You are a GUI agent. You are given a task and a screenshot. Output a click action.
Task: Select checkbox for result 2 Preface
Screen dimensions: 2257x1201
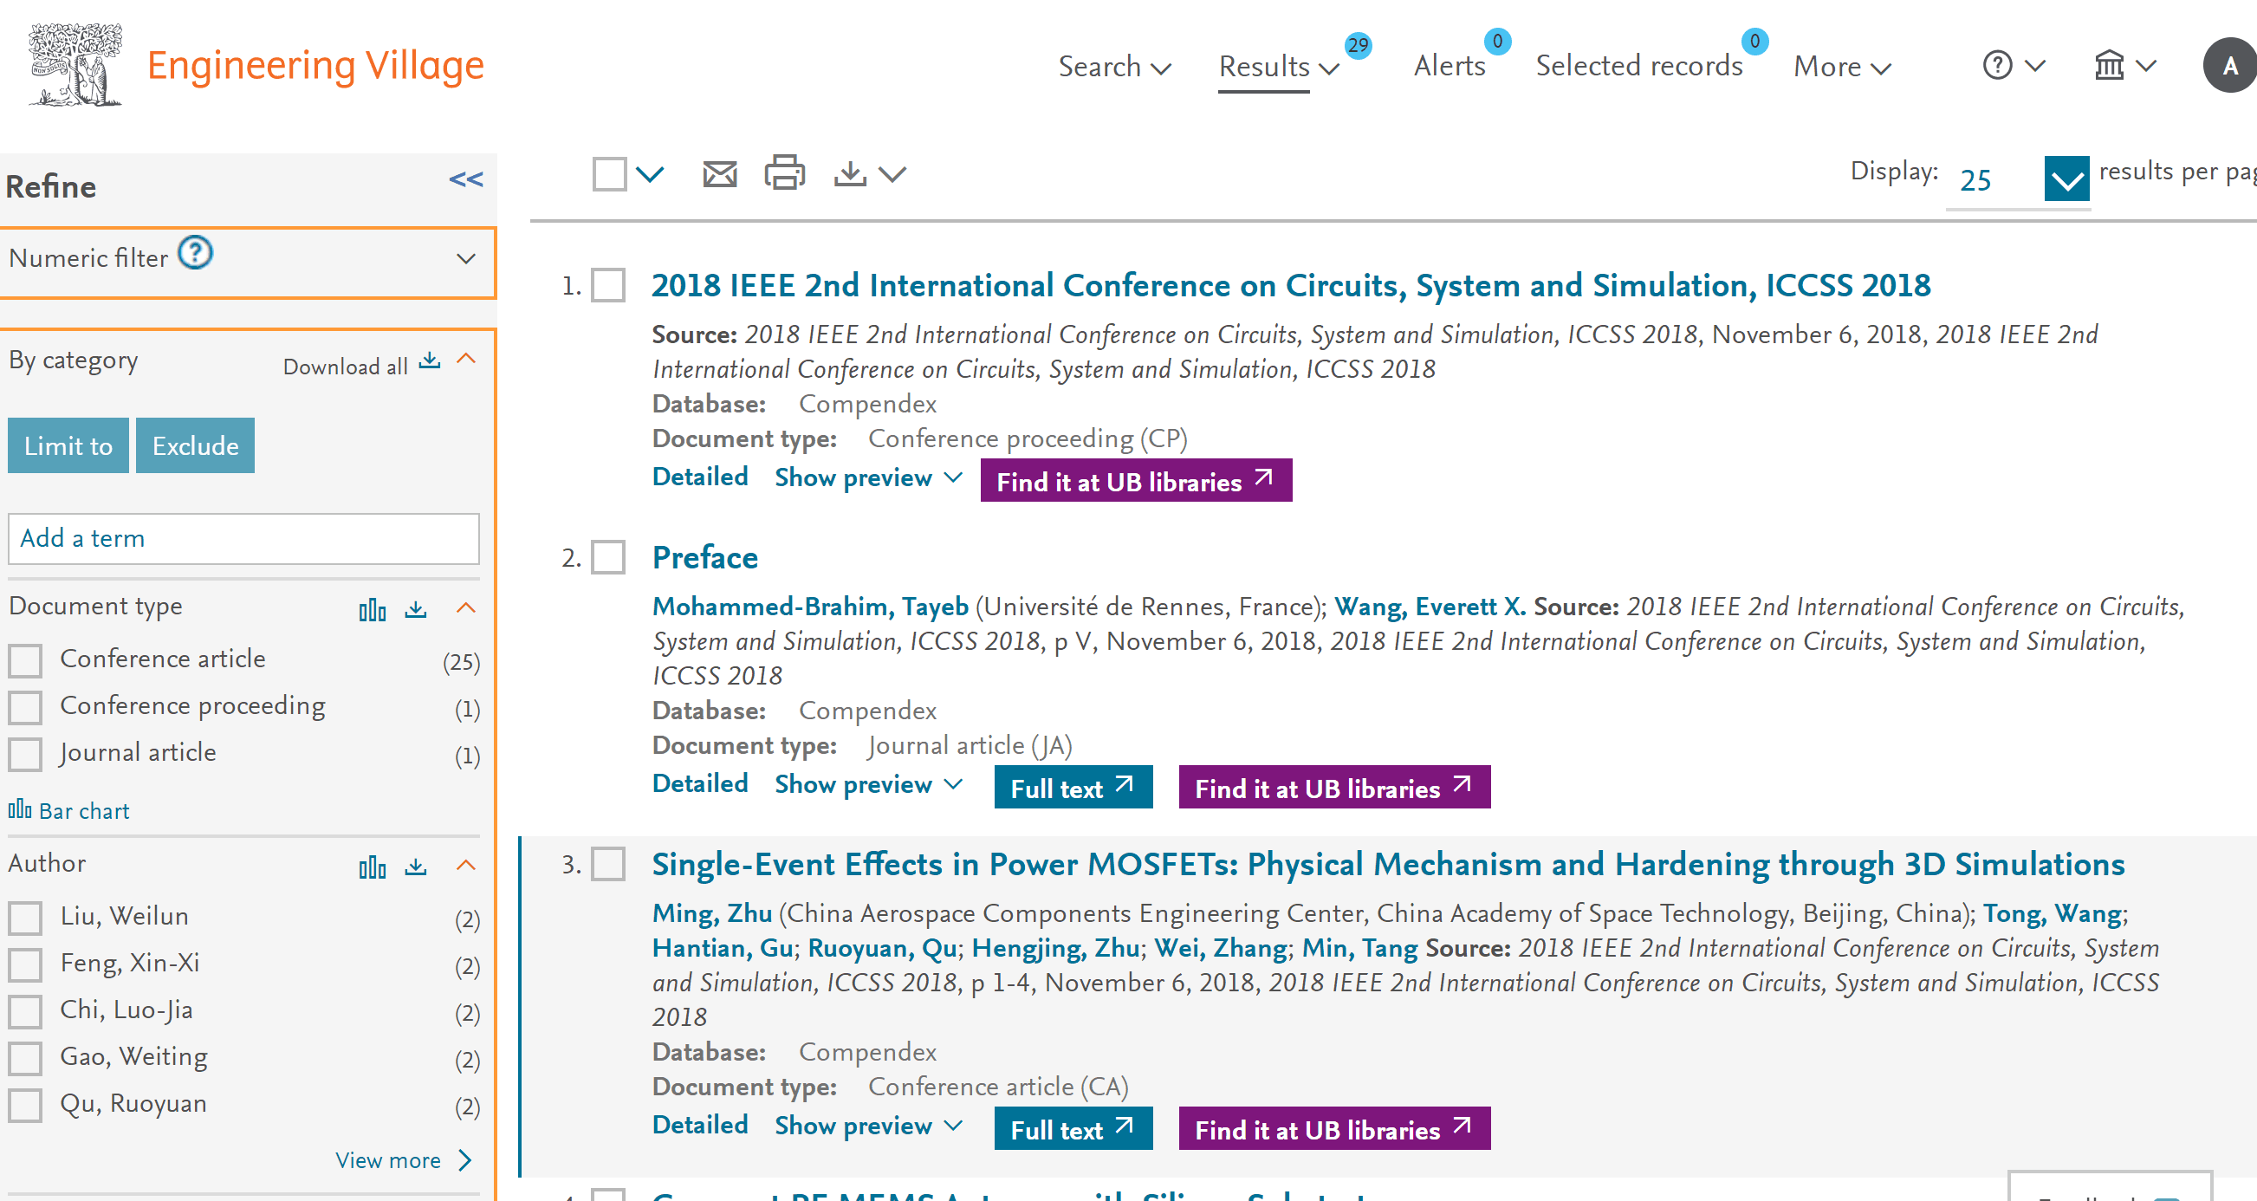(608, 557)
